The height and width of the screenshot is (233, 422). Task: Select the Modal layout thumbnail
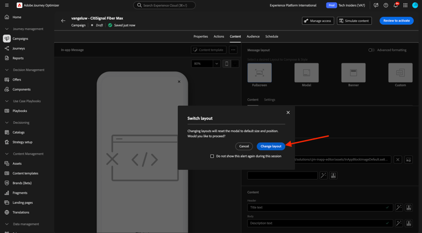(307, 73)
